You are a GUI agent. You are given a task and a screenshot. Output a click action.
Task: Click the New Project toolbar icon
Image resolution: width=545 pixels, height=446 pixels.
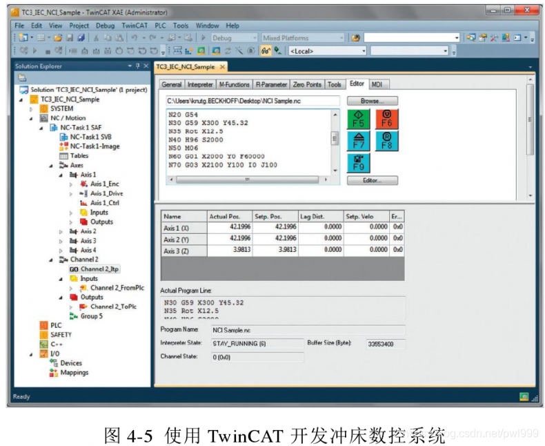(x=23, y=37)
